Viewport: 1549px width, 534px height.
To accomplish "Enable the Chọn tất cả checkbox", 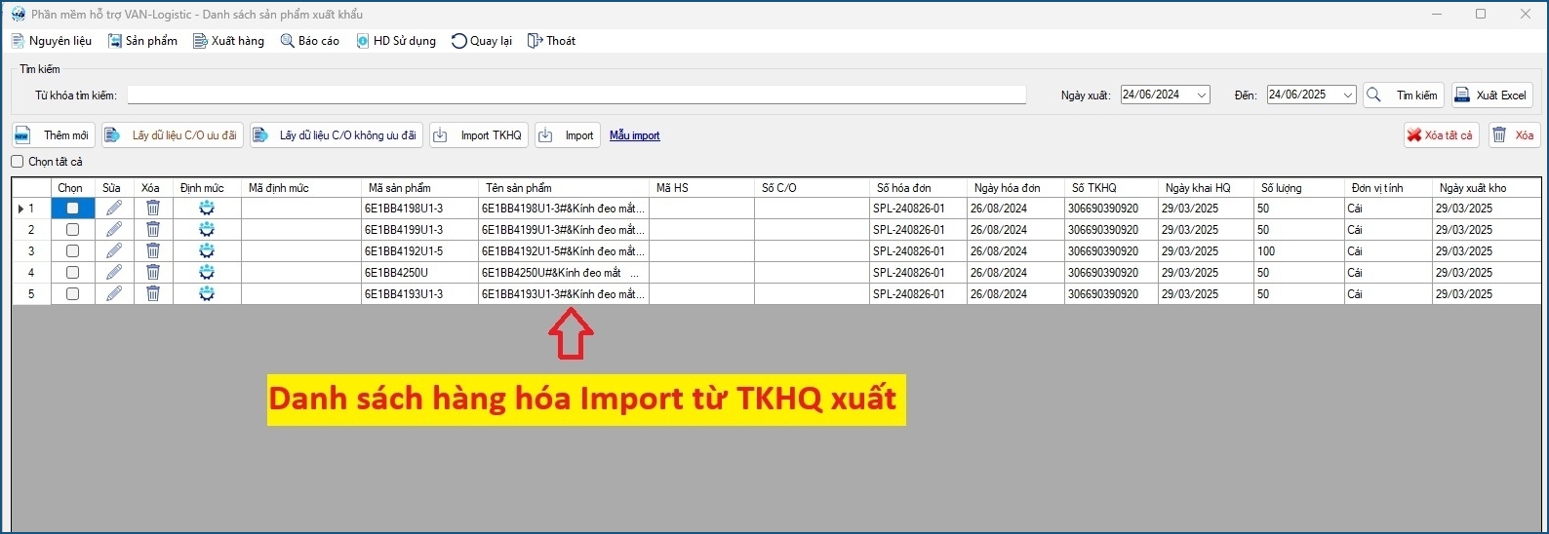I will click(18, 162).
